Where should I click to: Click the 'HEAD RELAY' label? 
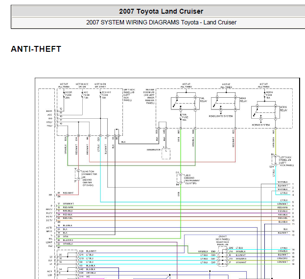pyautogui.click(x=243, y=100)
